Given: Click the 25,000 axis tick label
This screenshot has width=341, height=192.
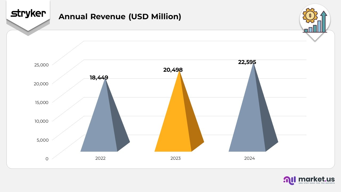Looking at the screenshot, I should coord(41,65).
